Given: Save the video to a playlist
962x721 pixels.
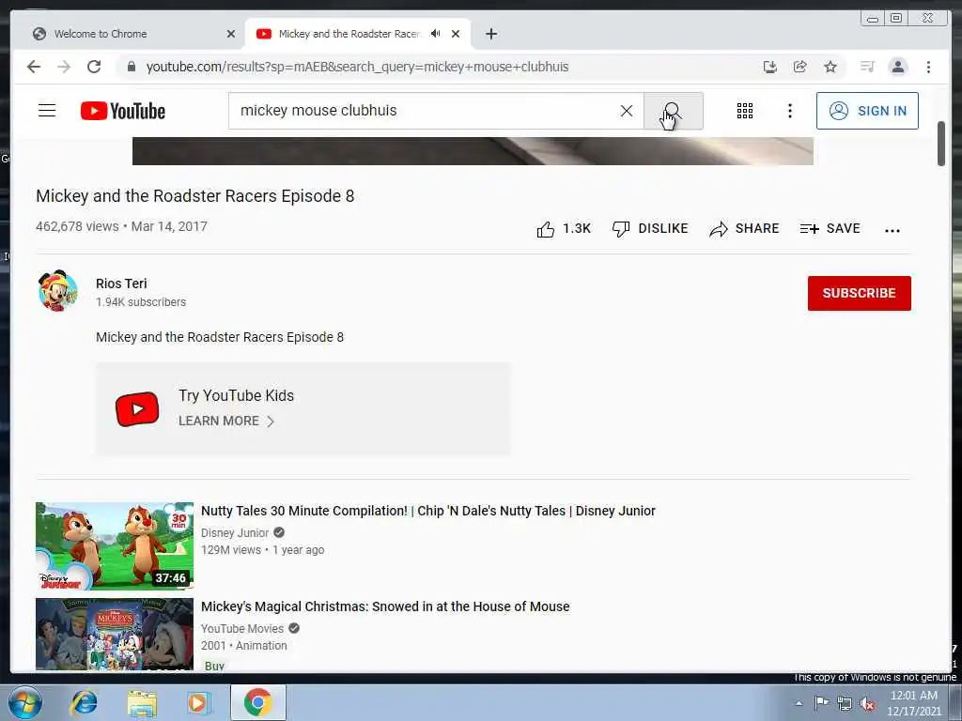Looking at the screenshot, I should point(830,229).
